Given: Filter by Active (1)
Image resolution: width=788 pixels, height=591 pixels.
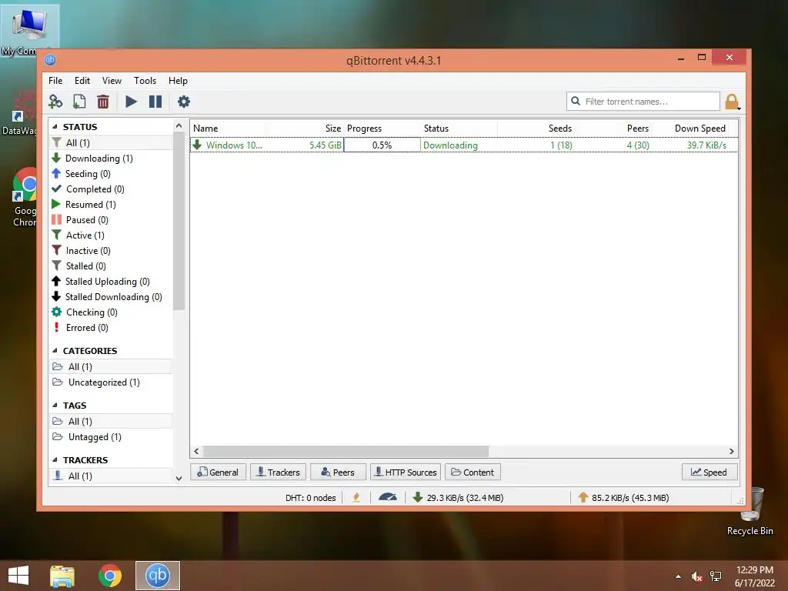Looking at the screenshot, I should (111, 235).
